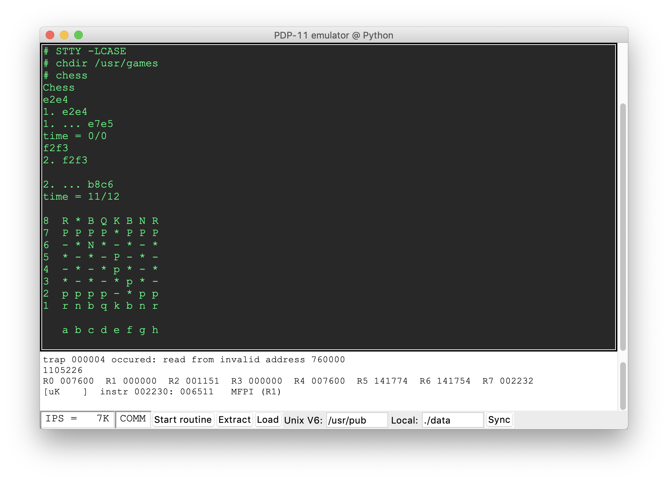The image size is (668, 482).
Task: Click the '2. f2f3' move line
Action: [x=65, y=160]
